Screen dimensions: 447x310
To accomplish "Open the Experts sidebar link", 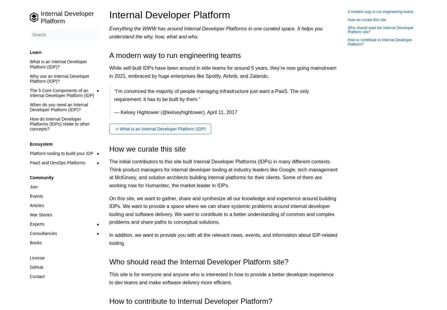I will coord(37,224).
